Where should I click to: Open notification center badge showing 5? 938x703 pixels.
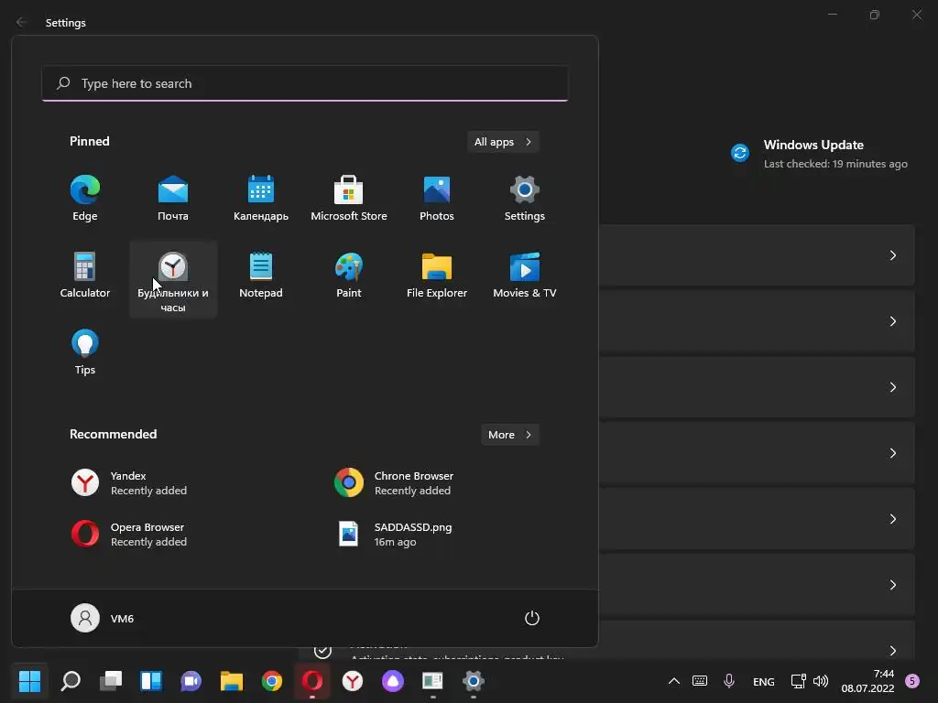point(912,681)
